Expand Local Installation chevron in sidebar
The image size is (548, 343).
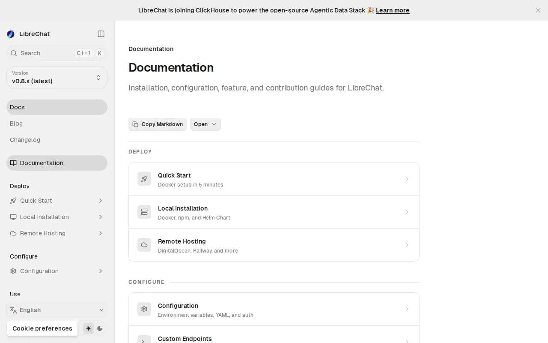pos(101,217)
